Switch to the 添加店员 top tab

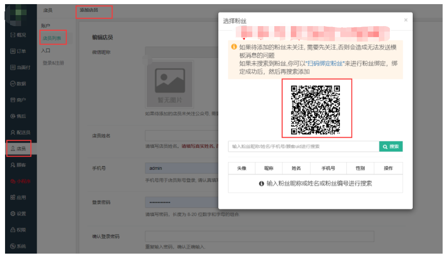pyautogui.click(x=89, y=10)
